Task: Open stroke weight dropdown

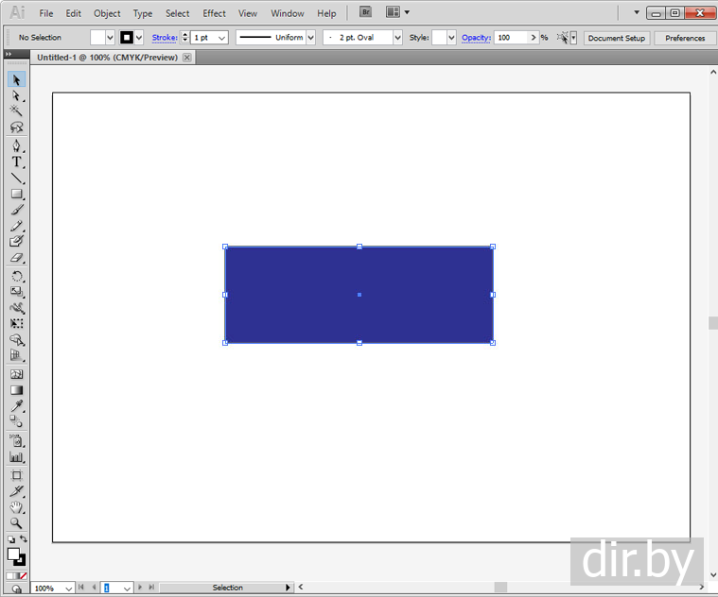Action: point(222,38)
